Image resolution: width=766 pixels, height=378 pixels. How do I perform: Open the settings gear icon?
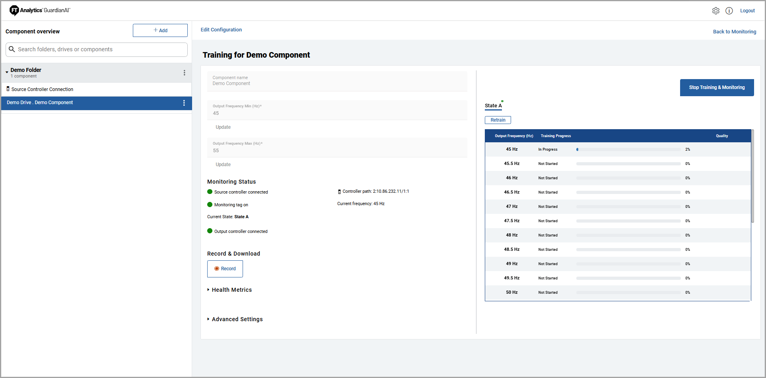click(715, 11)
